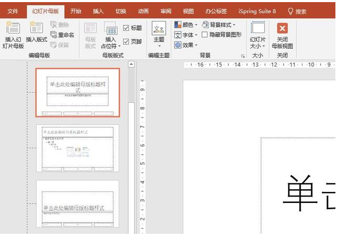Select the title and content layout thumbnail
The height and width of the screenshot is (237, 337).
click(x=78, y=148)
